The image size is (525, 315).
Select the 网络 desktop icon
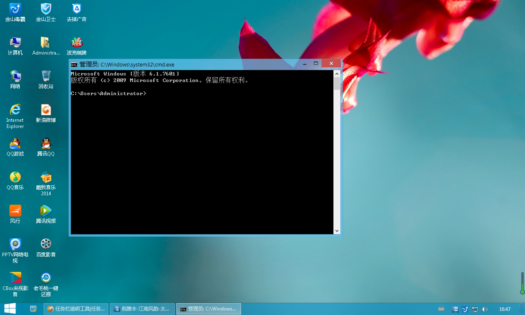(15, 80)
